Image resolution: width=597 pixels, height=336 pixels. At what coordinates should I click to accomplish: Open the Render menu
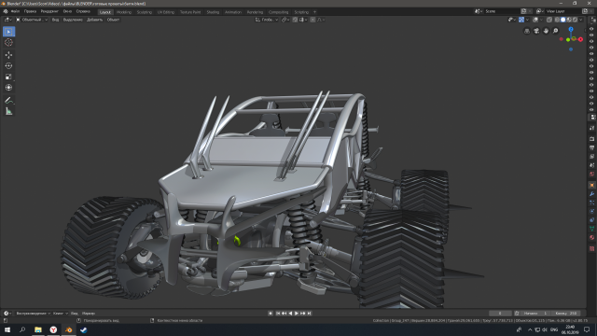pos(49,11)
